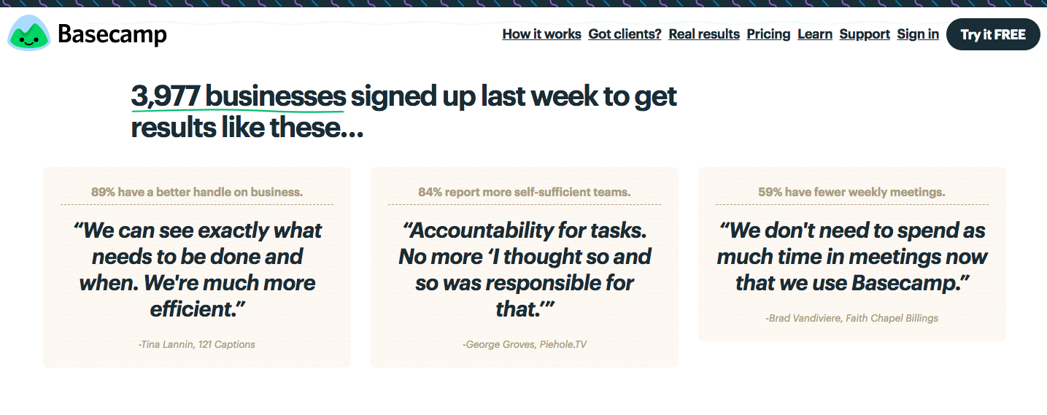The height and width of the screenshot is (415, 1047).
Task: Click the Basecamp mountain logo icon
Action: (28, 34)
